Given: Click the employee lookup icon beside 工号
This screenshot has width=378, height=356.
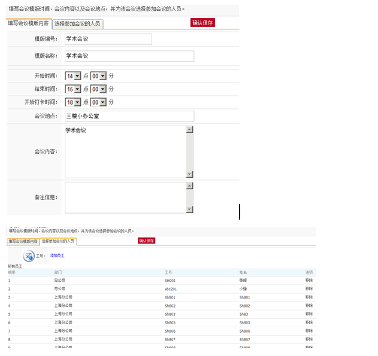Looking at the screenshot, I should coord(29,256).
